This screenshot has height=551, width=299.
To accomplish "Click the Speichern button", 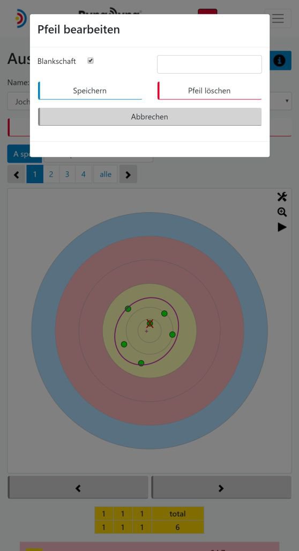I will pos(89,91).
